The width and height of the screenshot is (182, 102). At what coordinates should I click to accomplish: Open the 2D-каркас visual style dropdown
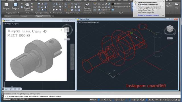pos(121,4)
